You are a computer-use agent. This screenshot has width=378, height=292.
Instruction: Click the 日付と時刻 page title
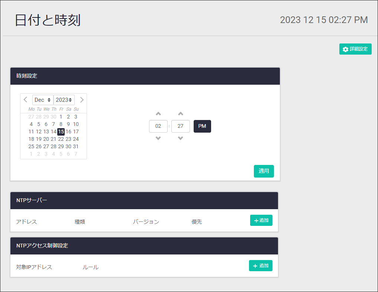click(x=48, y=20)
